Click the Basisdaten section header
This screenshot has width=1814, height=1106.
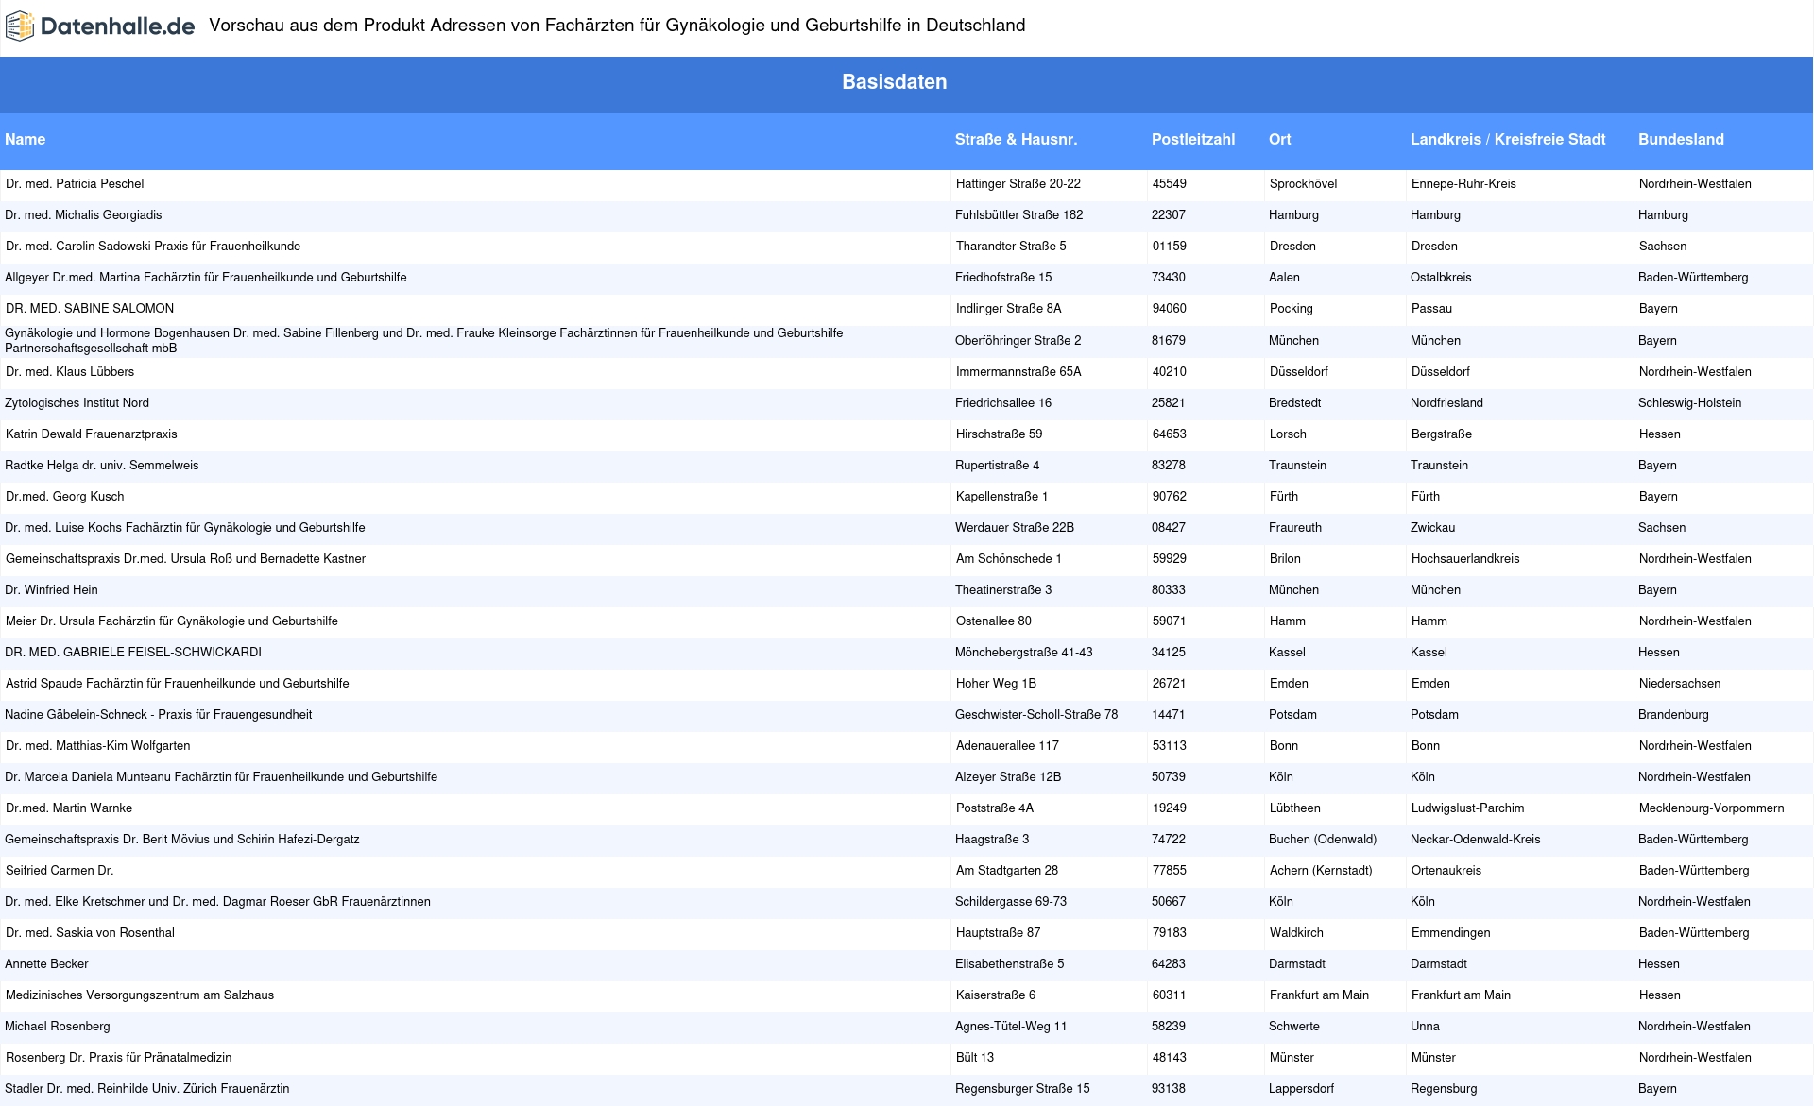click(894, 82)
